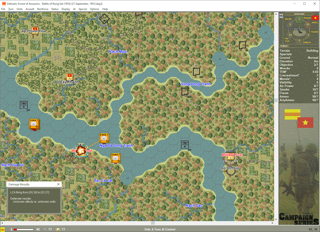Click the Fire Cost indicator box
The height and width of the screenshot is (232, 320).
[290, 35]
